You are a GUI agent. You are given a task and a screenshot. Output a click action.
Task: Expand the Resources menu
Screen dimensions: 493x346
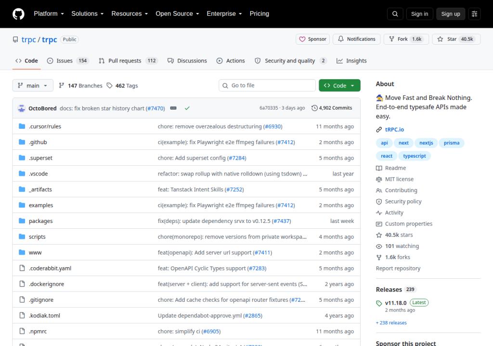[x=130, y=14]
